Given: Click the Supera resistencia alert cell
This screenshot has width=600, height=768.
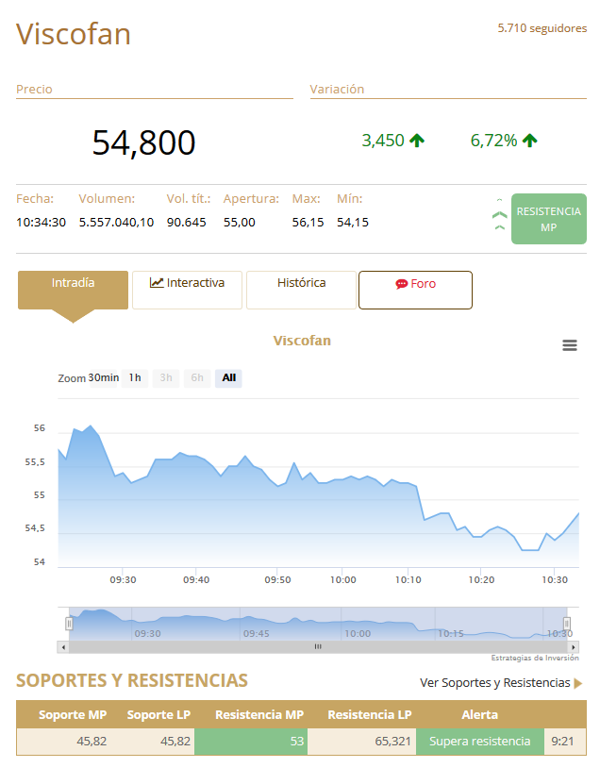Looking at the screenshot, I should click(479, 742).
